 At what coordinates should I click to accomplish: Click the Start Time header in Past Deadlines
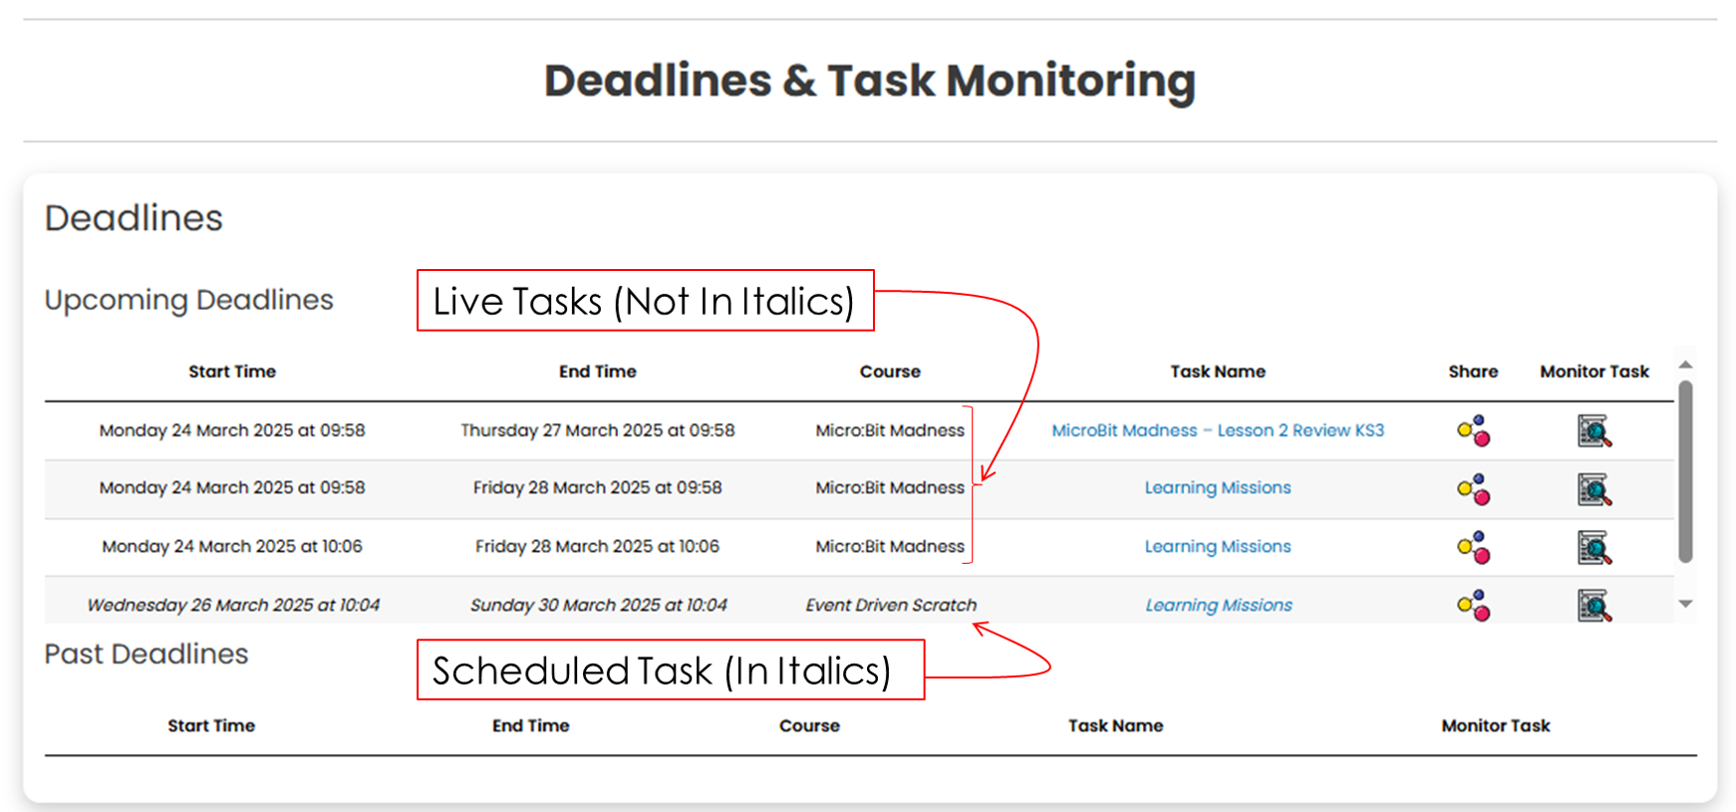click(x=211, y=726)
